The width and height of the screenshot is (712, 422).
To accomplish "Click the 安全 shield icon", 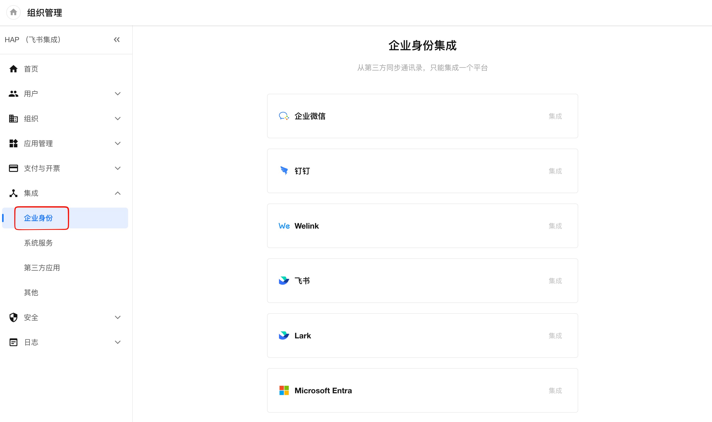I will (13, 317).
